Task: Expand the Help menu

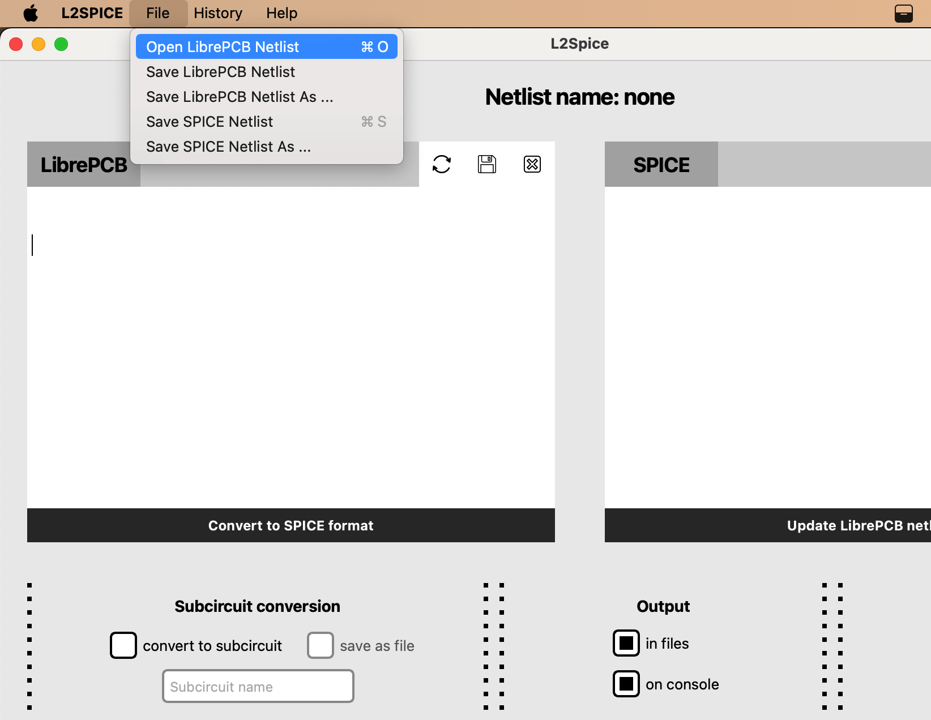Action: tap(281, 13)
